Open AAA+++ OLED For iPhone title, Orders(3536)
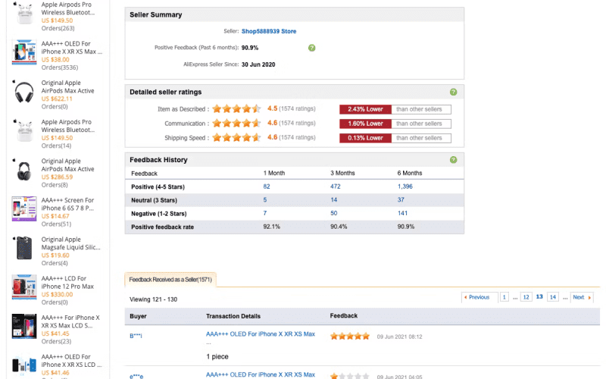 tap(72, 48)
